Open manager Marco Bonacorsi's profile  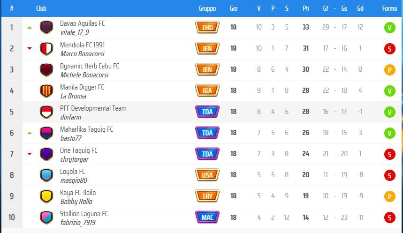click(82, 54)
